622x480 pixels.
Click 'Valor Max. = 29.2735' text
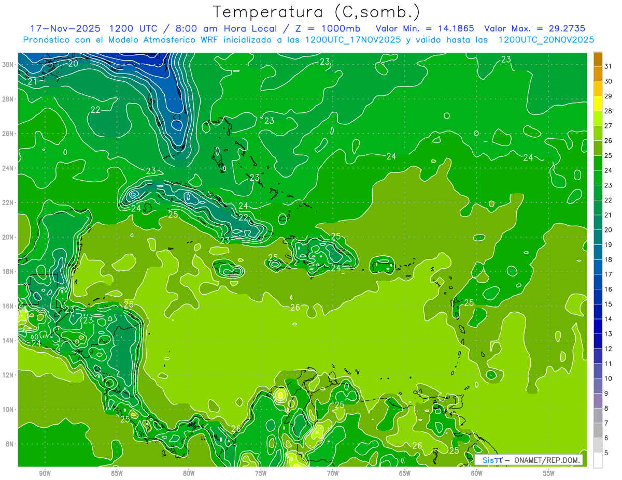point(534,28)
